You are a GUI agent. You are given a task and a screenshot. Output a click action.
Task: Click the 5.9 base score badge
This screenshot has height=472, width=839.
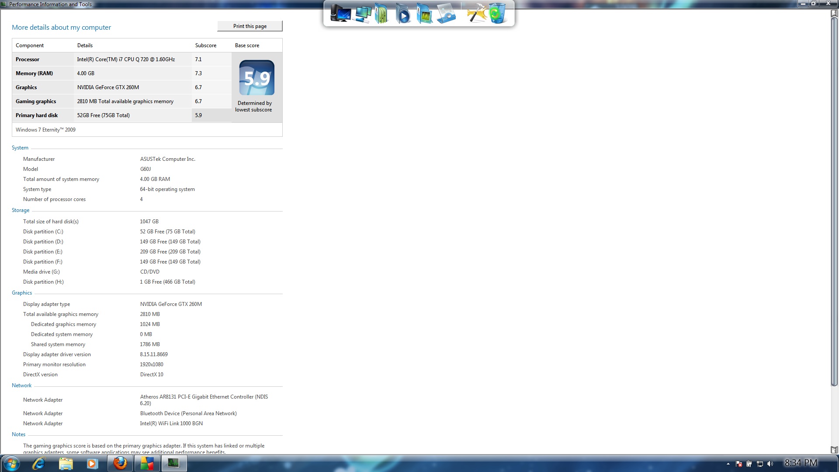(x=257, y=78)
